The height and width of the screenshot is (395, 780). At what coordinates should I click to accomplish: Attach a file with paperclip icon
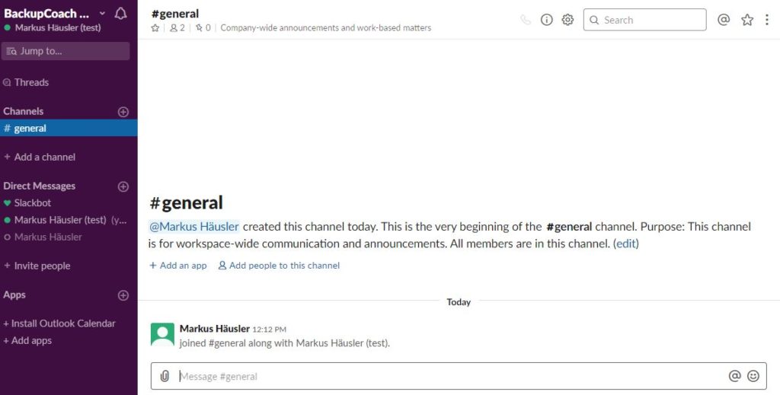click(x=165, y=376)
